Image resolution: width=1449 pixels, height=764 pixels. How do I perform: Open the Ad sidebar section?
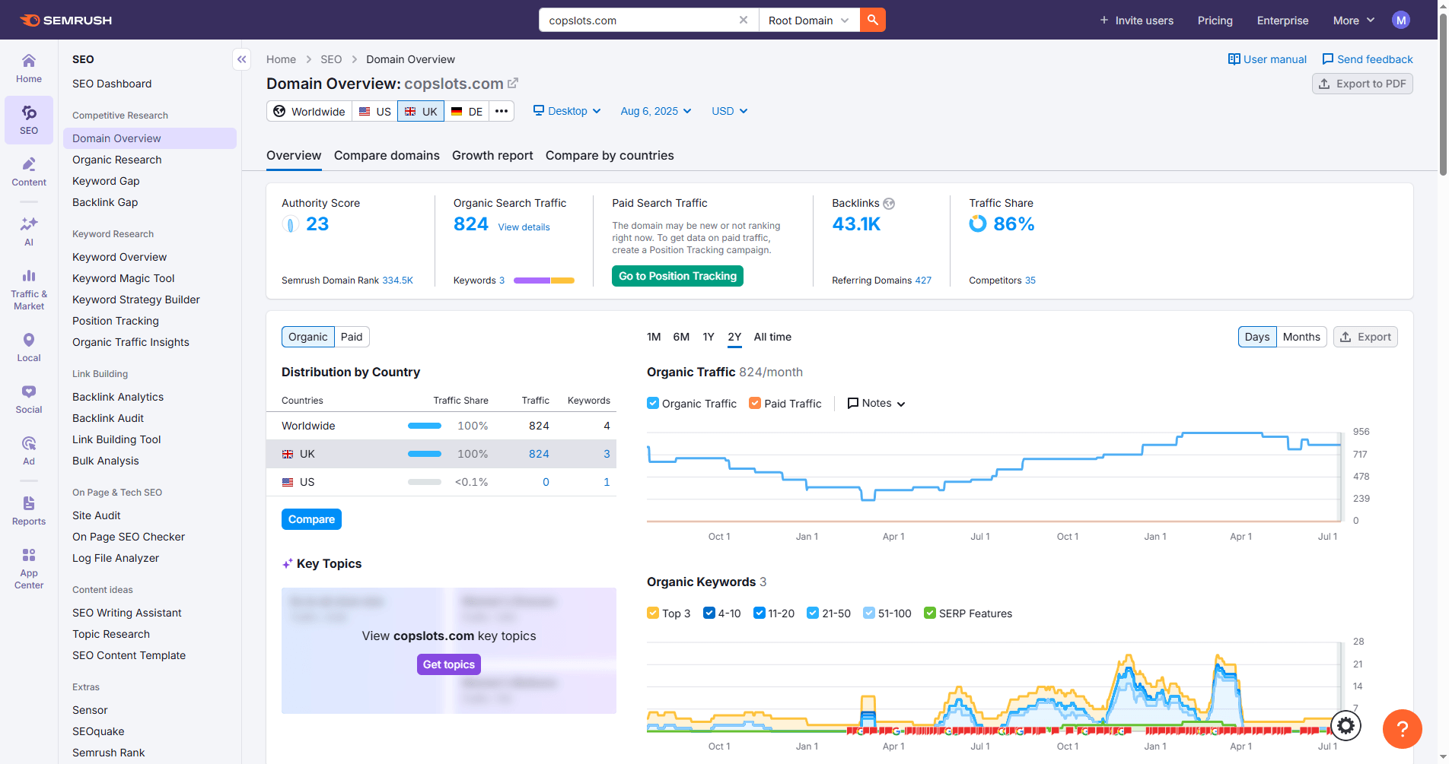click(29, 451)
